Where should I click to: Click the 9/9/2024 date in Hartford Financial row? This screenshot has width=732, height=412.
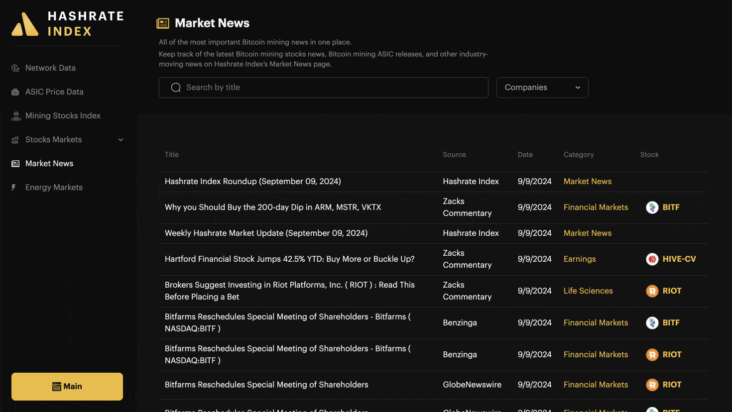pyautogui.click(x=535, y=259)
